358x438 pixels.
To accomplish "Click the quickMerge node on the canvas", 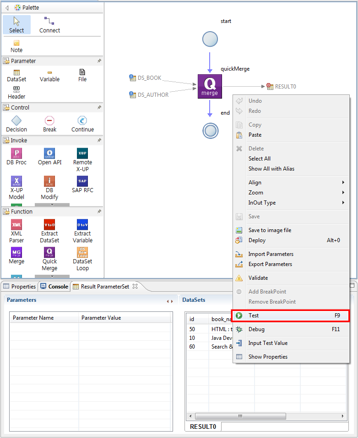I will point(210,86).
